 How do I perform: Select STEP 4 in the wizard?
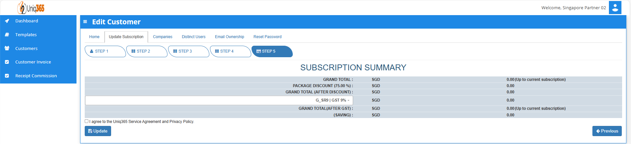[x=230, y=51]
